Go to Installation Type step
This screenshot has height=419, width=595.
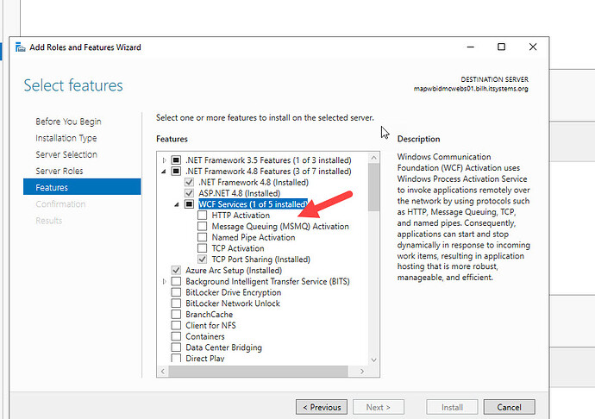click(66, 138)
